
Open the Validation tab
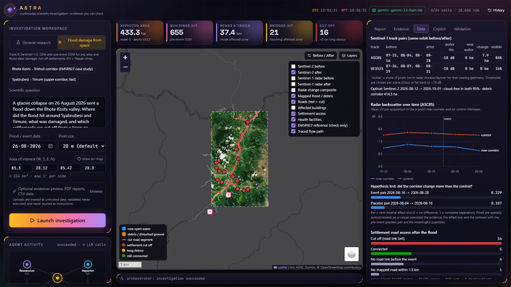point(462,29)
